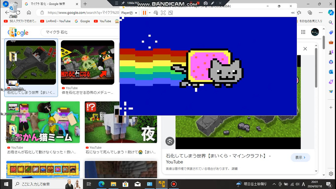Open the VMware Player(P) menu

tap(129, 13)
